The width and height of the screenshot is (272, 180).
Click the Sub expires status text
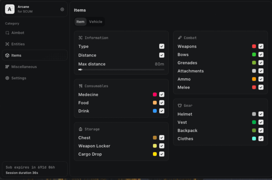30,167
